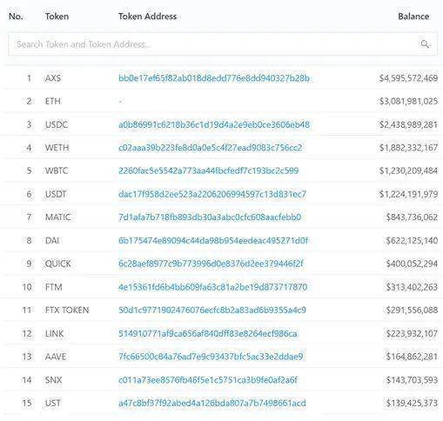Screen dimensions: 443x421
Task: Open the DAI token address link
Action: [213, 241]
